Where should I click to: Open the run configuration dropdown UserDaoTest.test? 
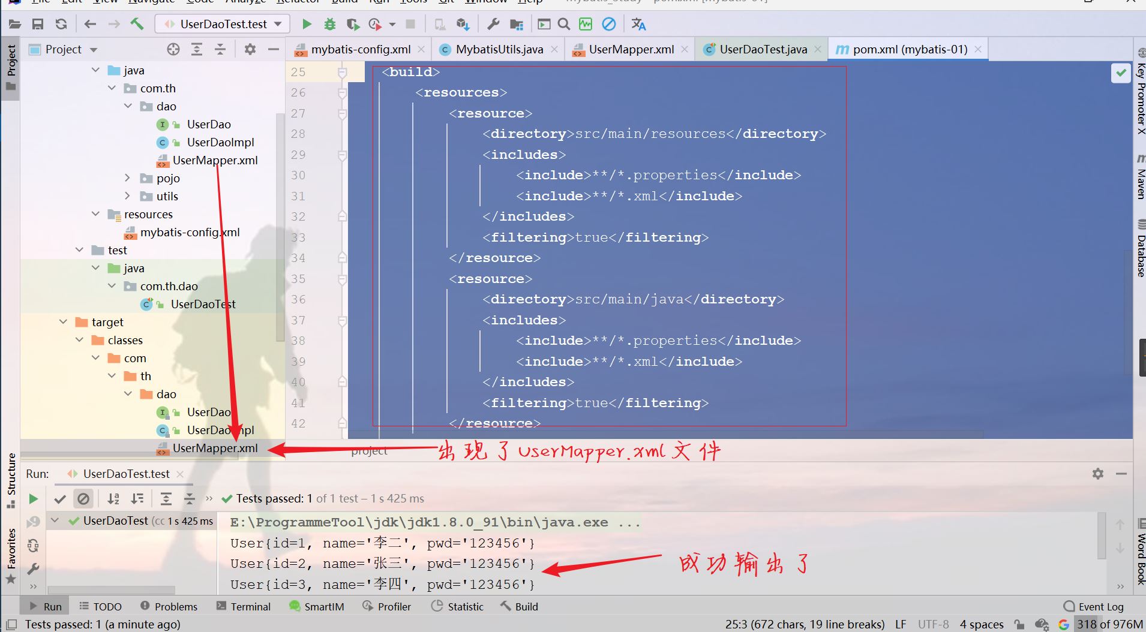223,24
